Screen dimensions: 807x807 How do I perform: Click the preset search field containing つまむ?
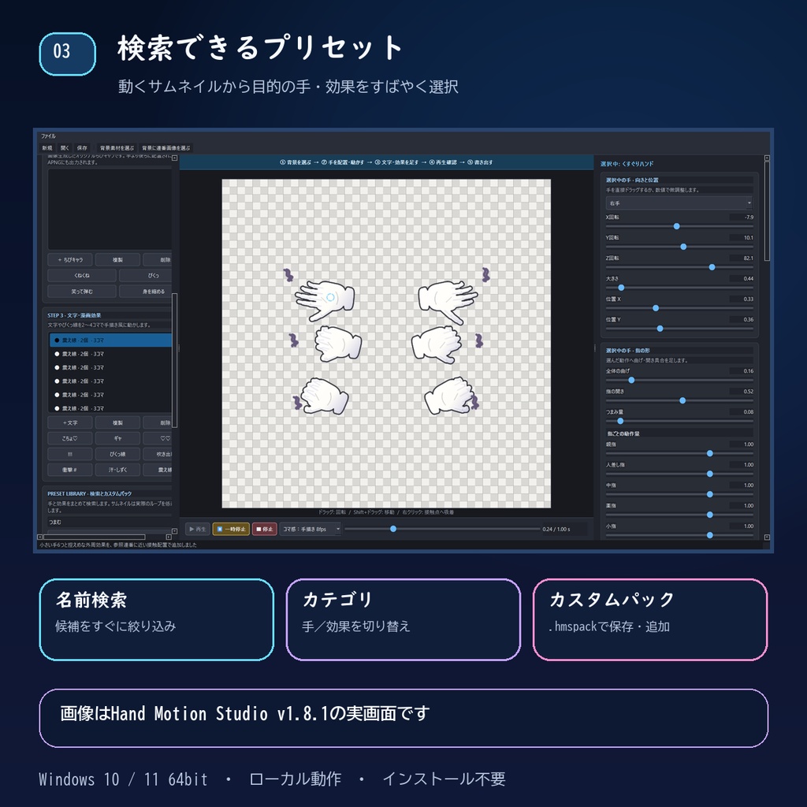point(110,522)
